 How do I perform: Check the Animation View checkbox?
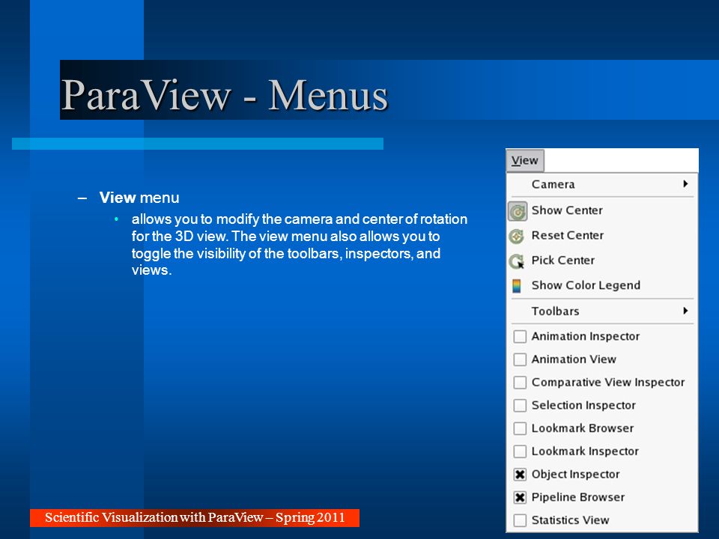click(520, 359)
